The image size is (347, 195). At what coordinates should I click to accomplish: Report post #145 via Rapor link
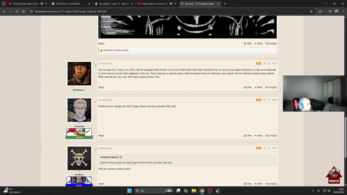pyautogui.click(x=101, y=87)
